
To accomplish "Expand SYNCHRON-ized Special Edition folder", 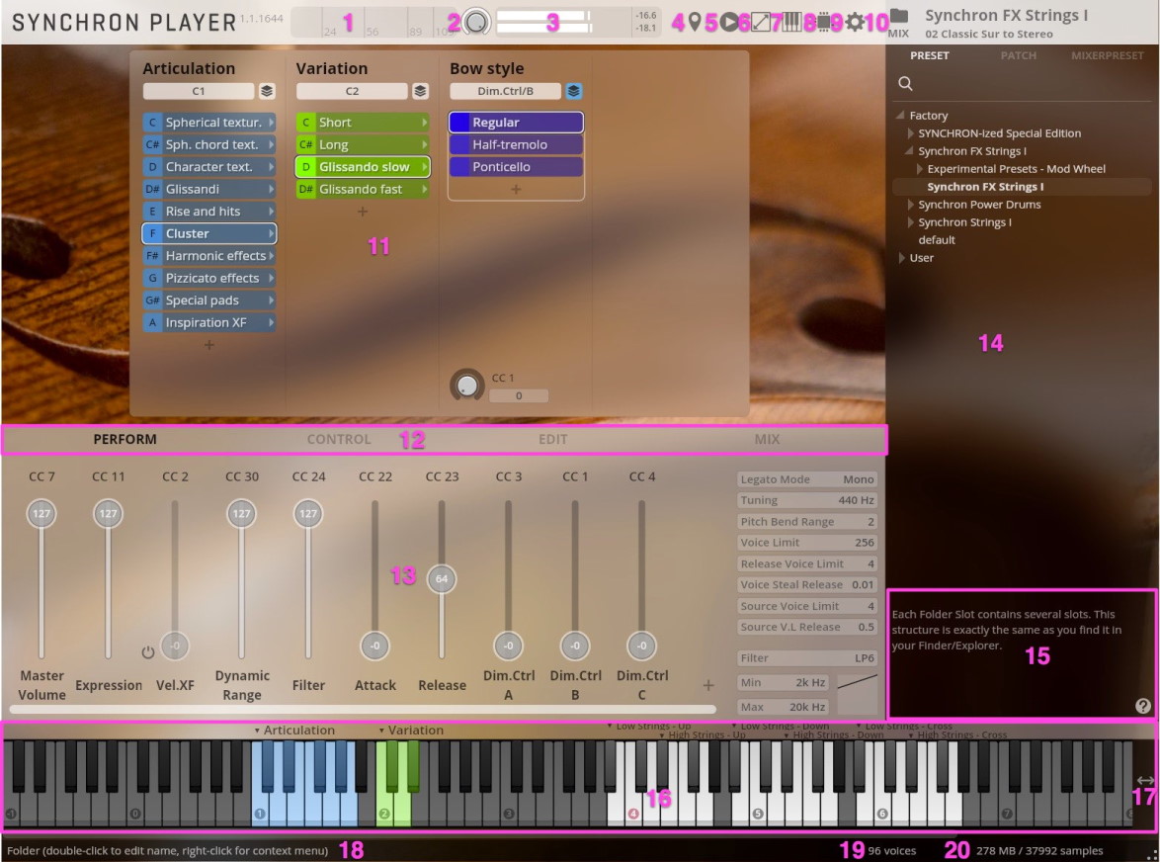I will 911,133.
